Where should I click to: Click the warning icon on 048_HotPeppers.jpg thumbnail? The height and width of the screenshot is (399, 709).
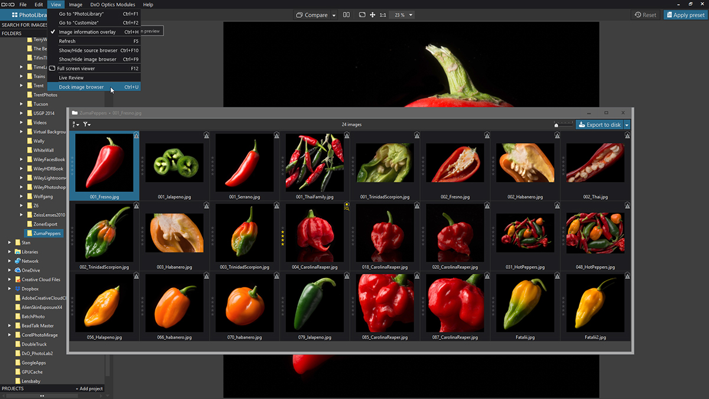coord(627,206)
